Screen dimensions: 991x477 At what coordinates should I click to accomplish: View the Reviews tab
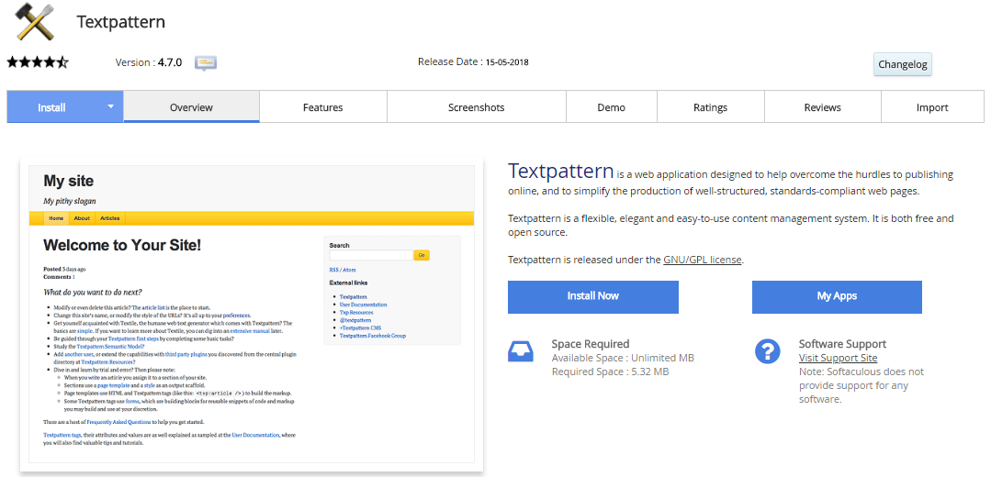tap(822, 107)
